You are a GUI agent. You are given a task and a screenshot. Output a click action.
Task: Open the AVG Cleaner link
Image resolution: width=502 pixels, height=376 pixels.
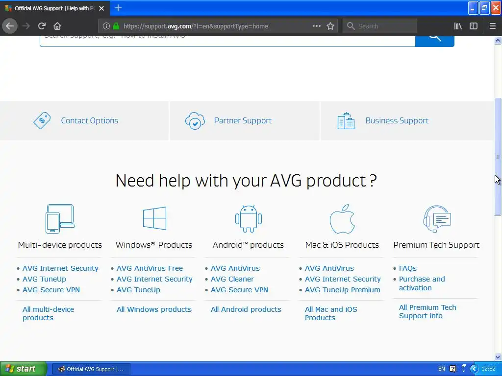click(x=232, y=279)
